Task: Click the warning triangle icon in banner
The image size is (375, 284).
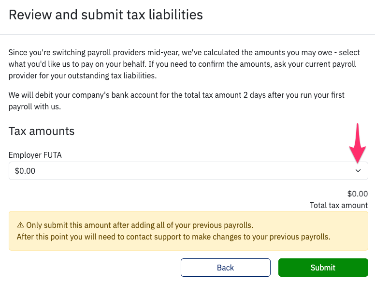Action: click(20, 225)
